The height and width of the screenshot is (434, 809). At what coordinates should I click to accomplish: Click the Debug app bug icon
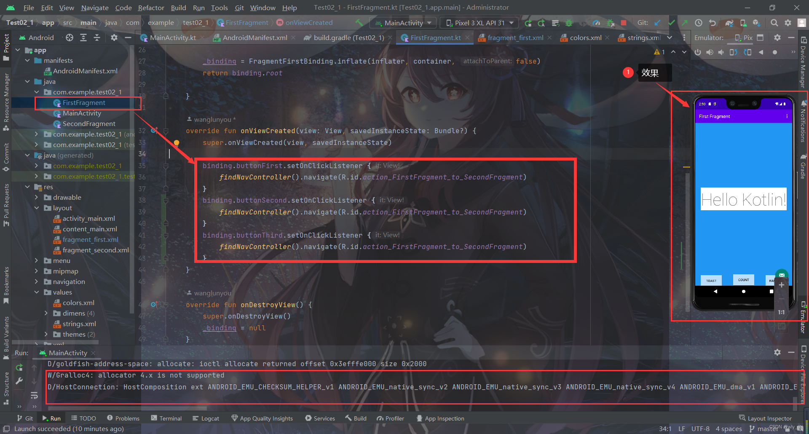[x=569, y=23]
